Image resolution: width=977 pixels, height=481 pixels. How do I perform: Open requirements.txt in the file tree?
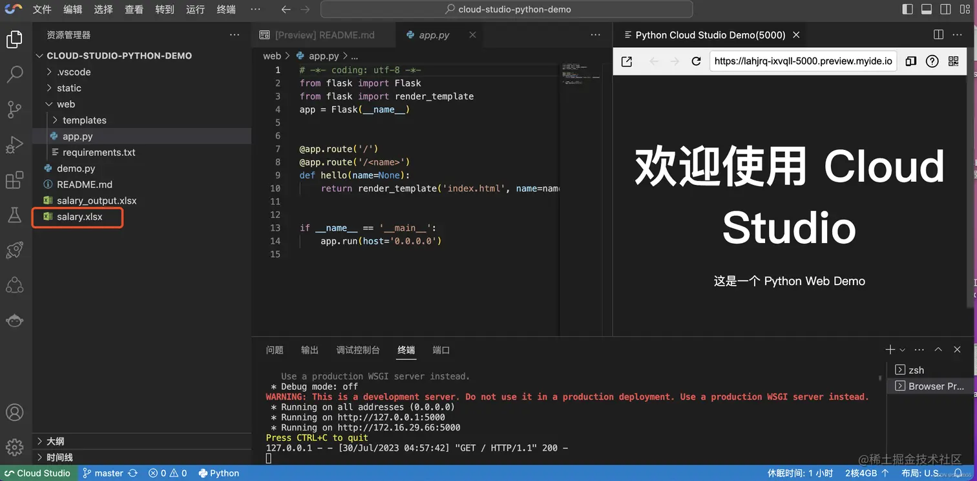[99, 153]
